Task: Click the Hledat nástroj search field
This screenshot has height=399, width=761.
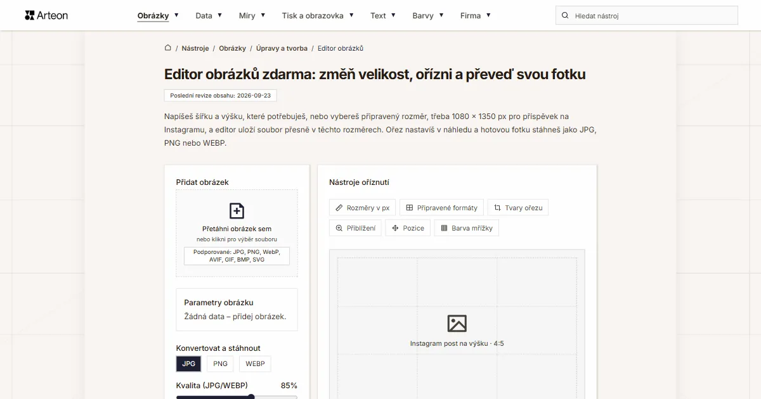Action: 647,15
